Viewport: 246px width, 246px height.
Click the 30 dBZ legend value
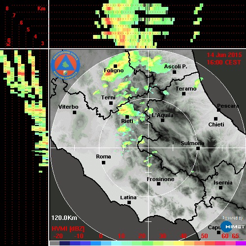162,236
